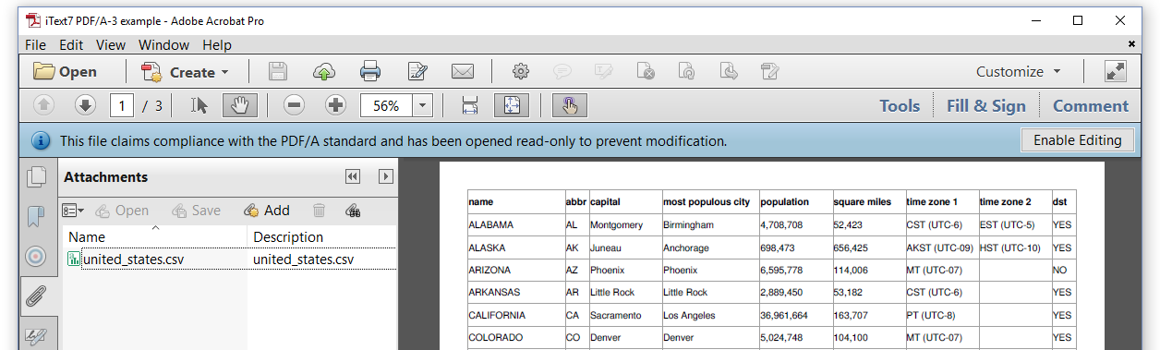
Task: Click the Enable Editing button
Action: pos(1077,140)
